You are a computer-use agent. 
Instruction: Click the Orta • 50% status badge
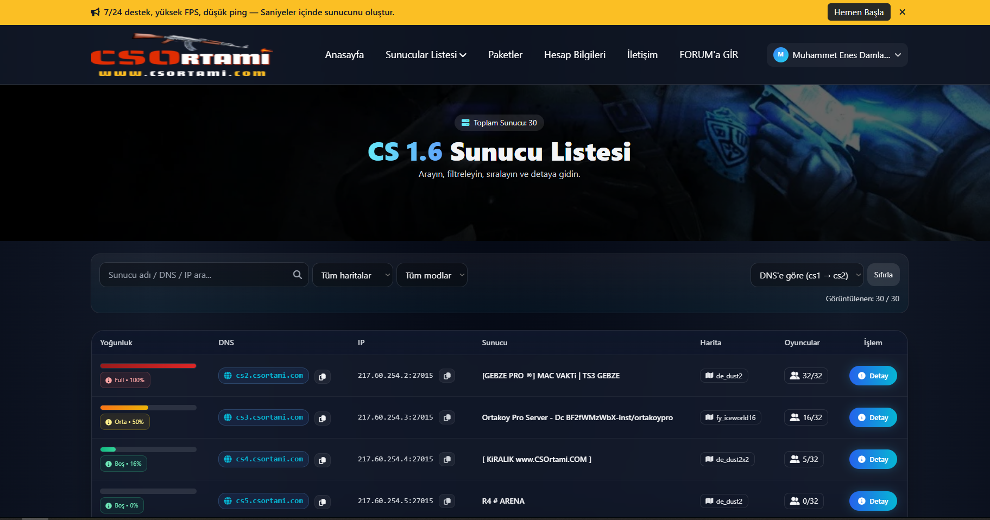(x=125, y=422)
